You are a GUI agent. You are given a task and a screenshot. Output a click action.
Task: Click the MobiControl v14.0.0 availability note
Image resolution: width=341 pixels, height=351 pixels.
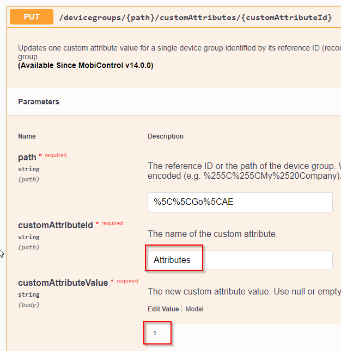click(x=86, y=66)
